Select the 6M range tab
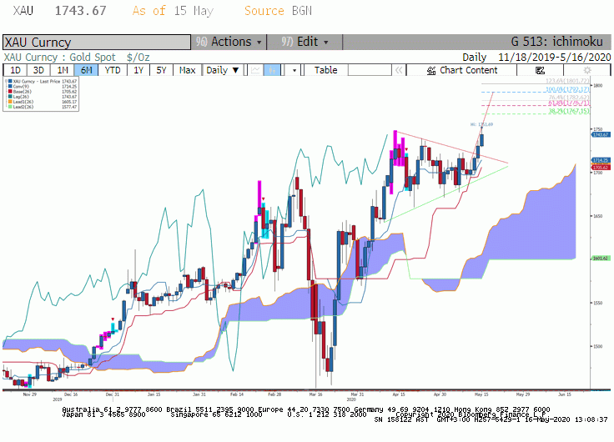The image size is (614, 442). [86, 70]
